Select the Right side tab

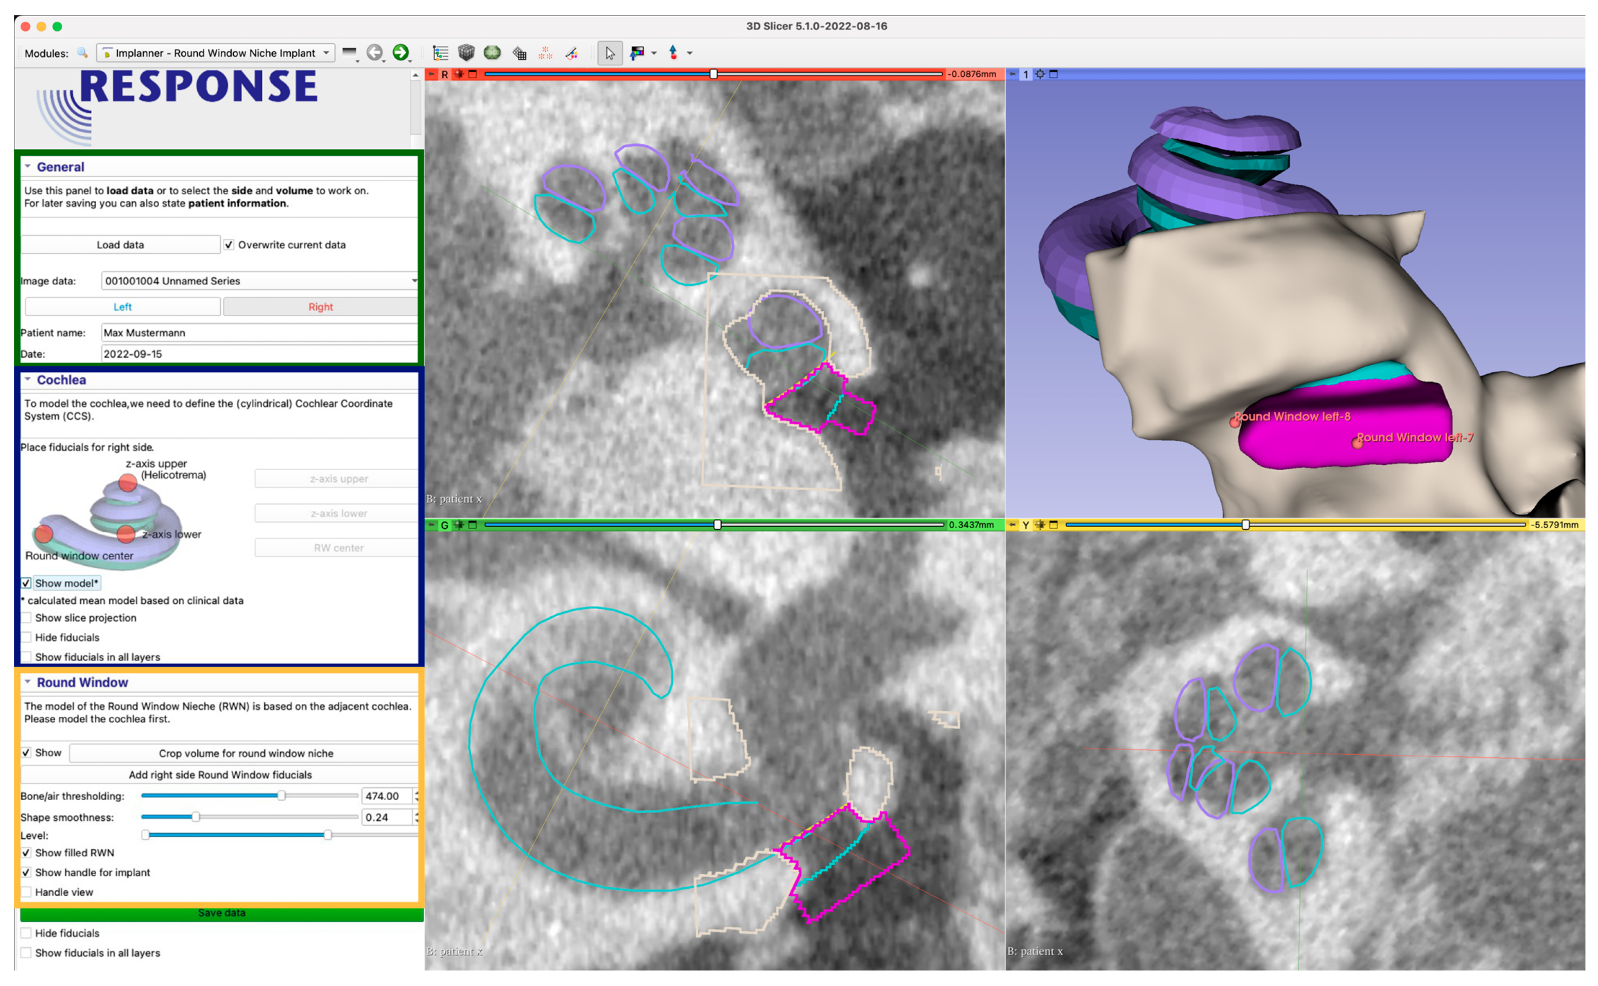coord(320,306)
